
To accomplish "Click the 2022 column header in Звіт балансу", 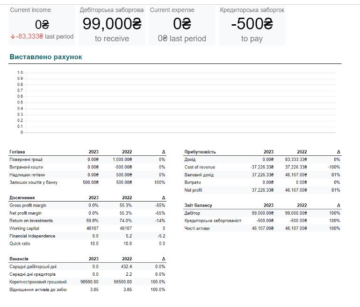I will tap(302, 205).
